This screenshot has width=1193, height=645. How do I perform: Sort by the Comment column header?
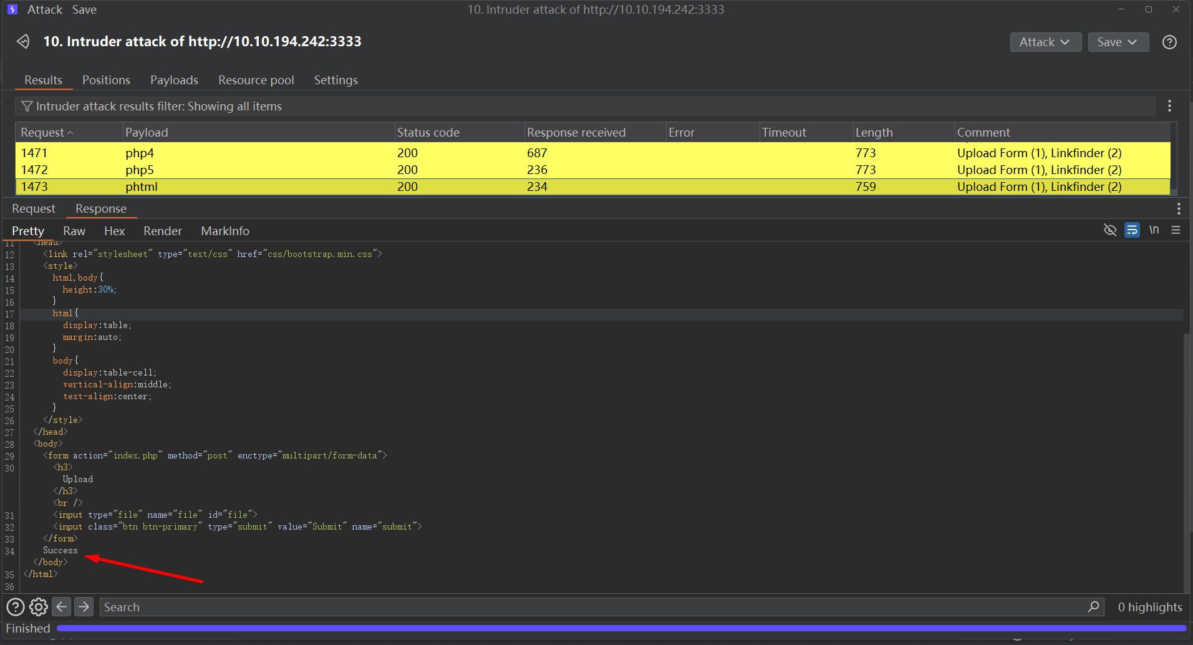point(1062,132)
